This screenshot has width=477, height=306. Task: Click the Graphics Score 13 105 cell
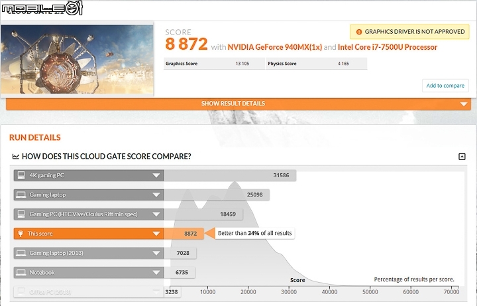click(x=214, y=64)
